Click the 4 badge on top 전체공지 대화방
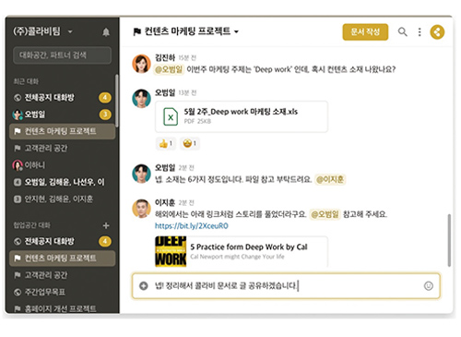This screenshot has width=461, height=337. pyautogui.click(x=105, y=98)
